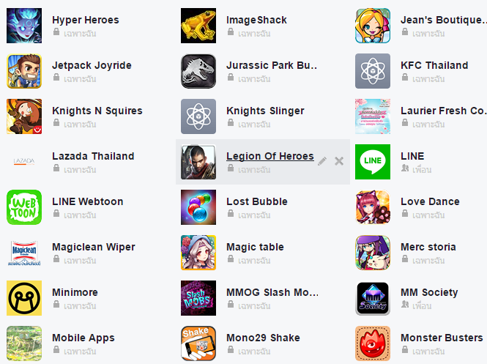Click the Lost Bubble thumbnail
The height and width of the screenshot is (364, 487).
pos(198,207)
